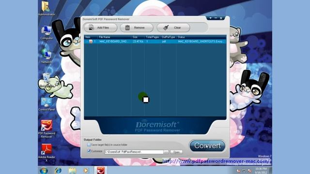Click the Total Pages column header
The height and width of the screenshot is (174, 310).
(153, 37)
